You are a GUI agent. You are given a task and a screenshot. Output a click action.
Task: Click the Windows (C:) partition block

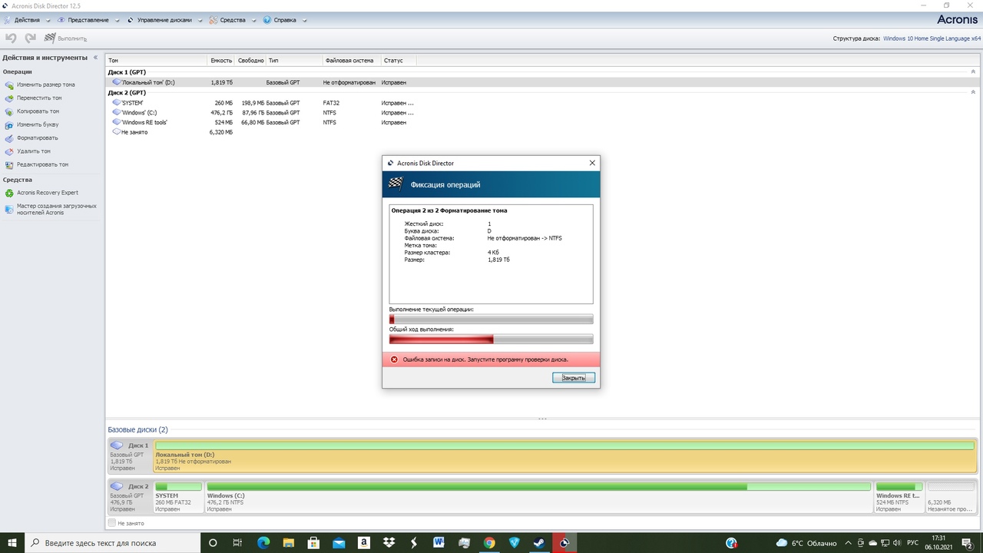pos(538,497)
